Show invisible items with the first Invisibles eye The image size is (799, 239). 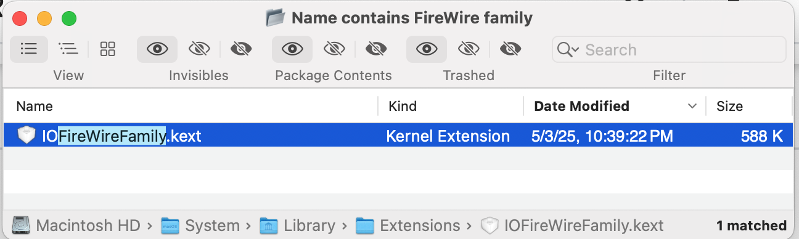(x=157, y=49)
